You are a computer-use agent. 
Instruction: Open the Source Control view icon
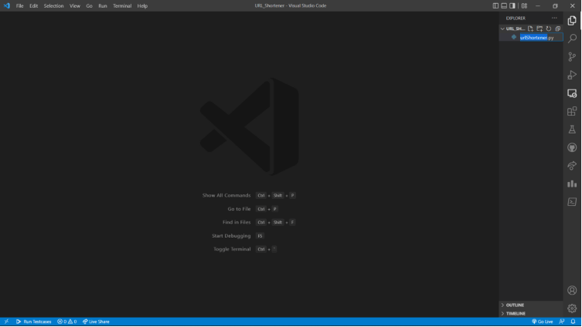(572, 56)
